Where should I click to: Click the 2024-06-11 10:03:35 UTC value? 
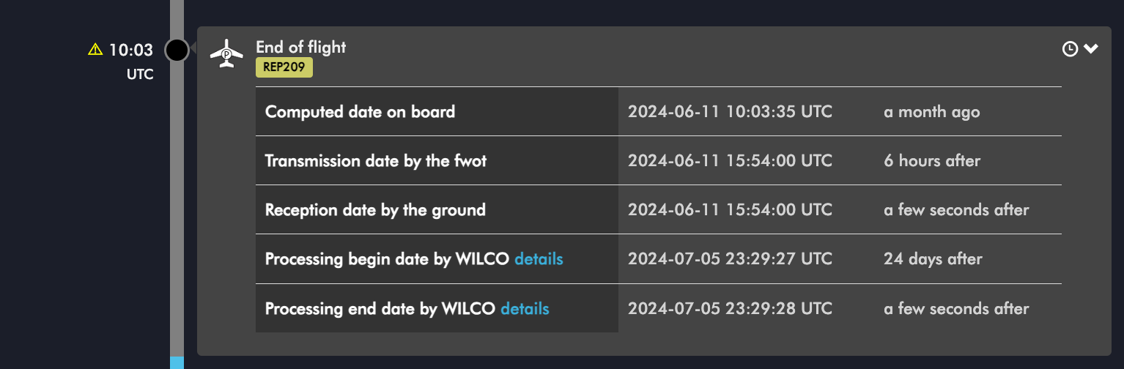pos(730,112)
